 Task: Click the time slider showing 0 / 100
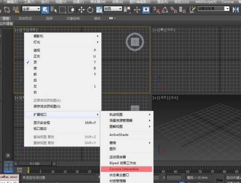(35, 164)
